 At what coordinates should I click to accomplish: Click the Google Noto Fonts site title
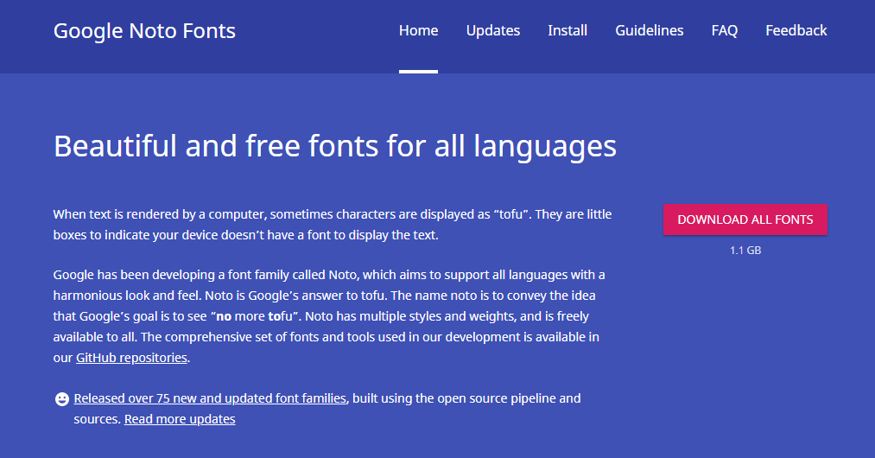pyautogui.click(x=144, y=31)
